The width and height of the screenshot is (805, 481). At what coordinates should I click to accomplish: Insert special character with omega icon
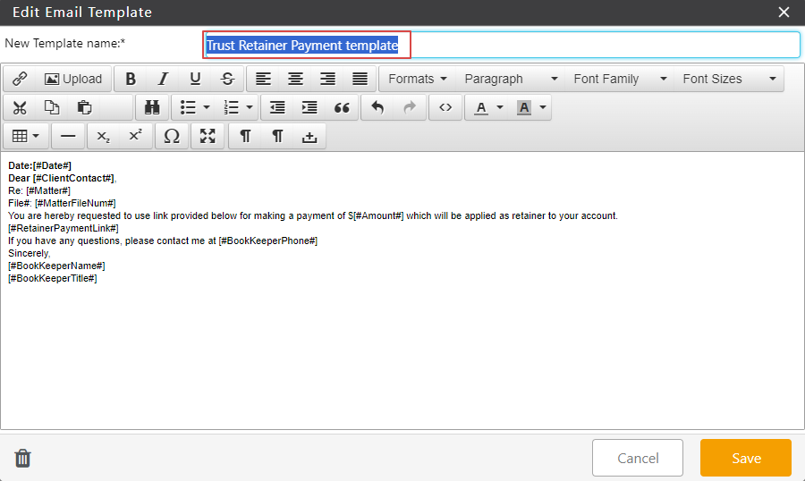(x=172, y=136)
